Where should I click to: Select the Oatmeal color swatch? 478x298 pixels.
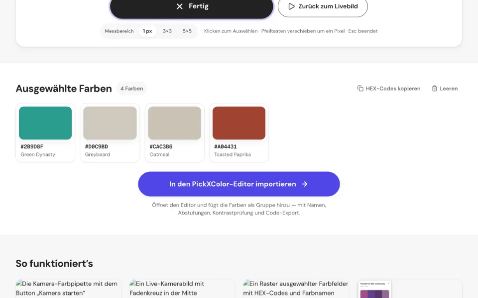(x=174, y=123)
